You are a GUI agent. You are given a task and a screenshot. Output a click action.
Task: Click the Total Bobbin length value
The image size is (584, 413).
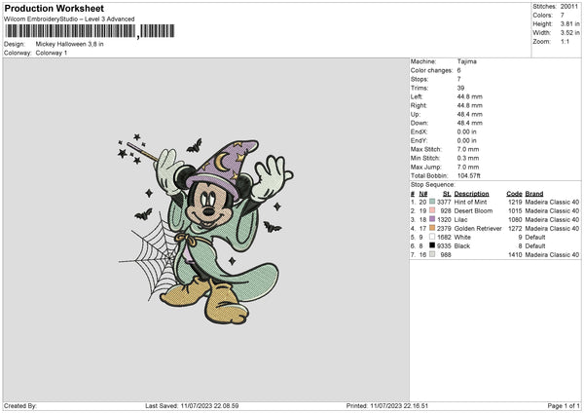pos(471,175)
